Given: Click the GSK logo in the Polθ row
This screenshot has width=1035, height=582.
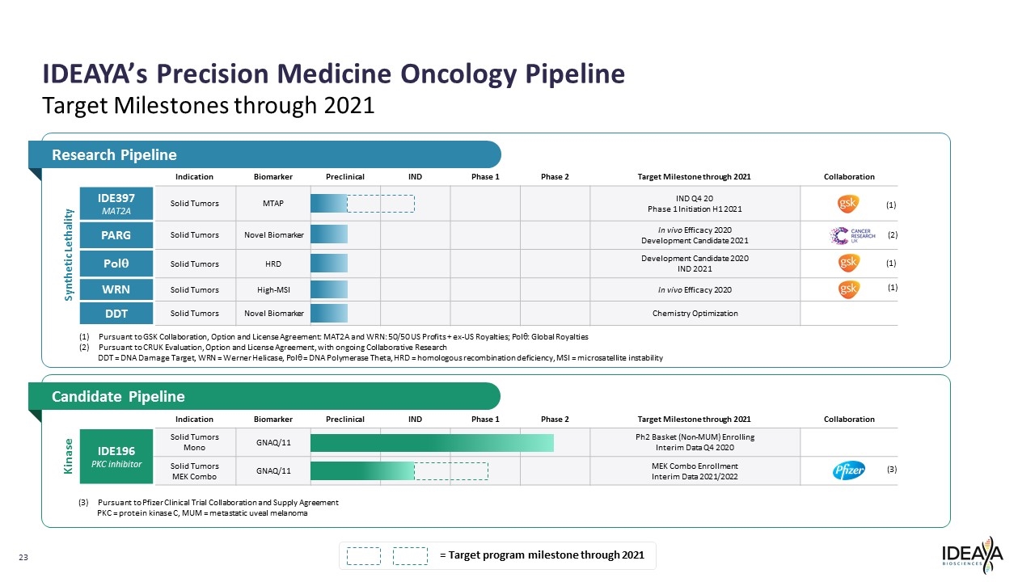Looking at the screenshot, I should pos(848,263).
